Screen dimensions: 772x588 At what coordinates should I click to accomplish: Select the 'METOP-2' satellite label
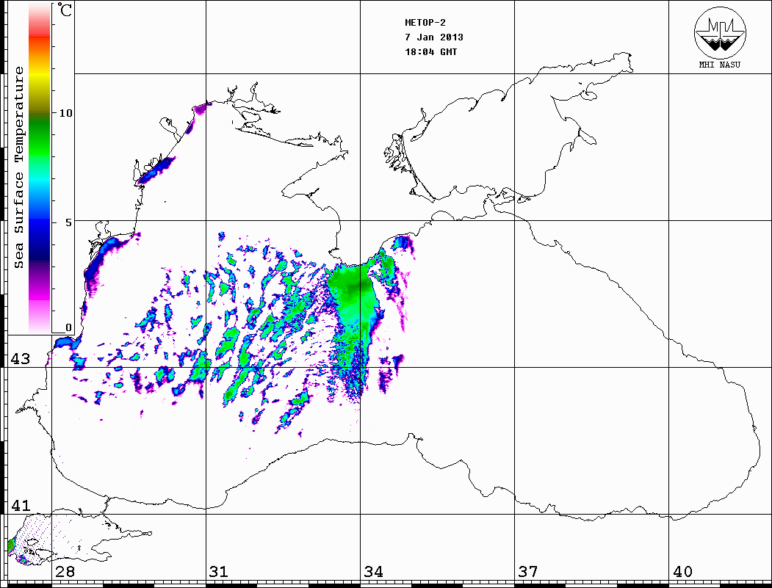coord(425,22)
